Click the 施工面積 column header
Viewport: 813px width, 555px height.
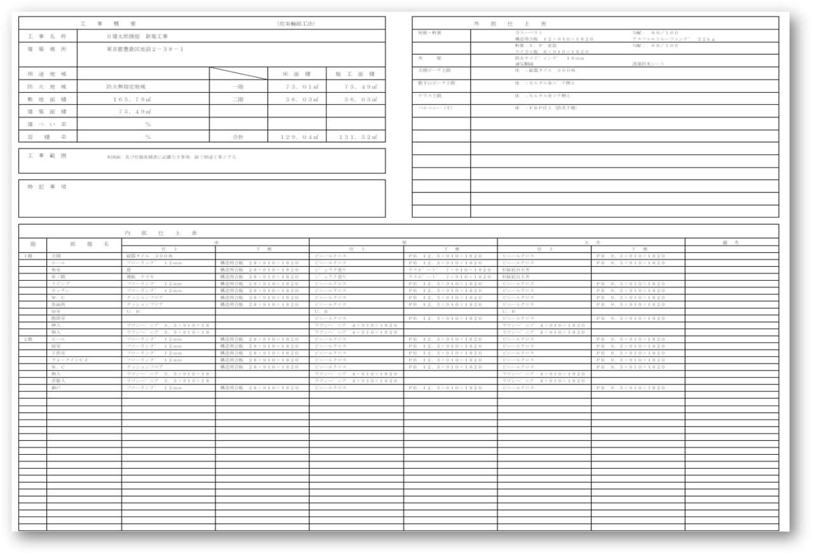coord(356,74)
